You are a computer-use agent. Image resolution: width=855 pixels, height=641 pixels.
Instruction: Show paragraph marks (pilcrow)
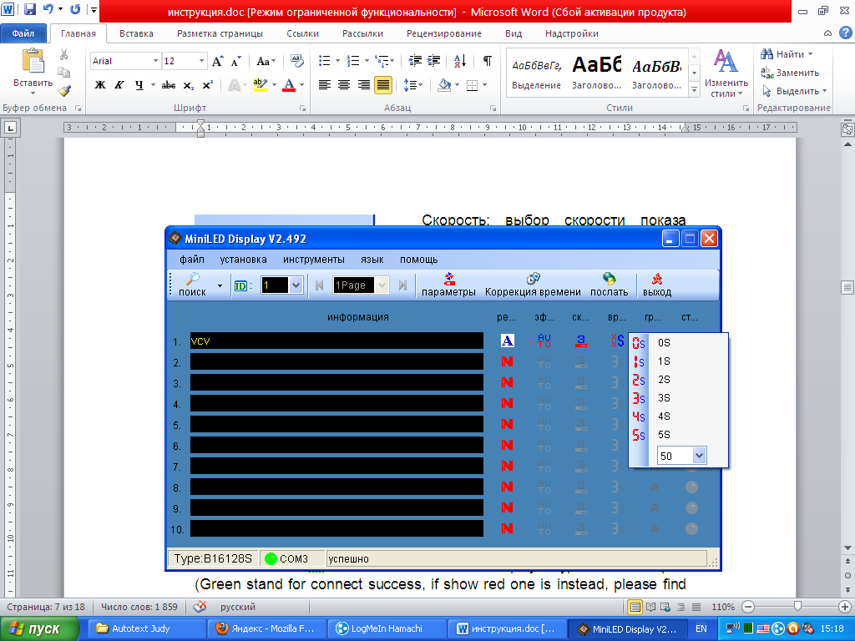(487, 60)
